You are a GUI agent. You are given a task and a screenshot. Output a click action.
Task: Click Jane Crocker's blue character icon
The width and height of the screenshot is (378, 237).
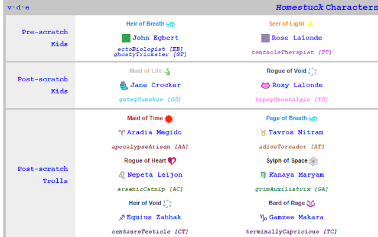[124, 85]
